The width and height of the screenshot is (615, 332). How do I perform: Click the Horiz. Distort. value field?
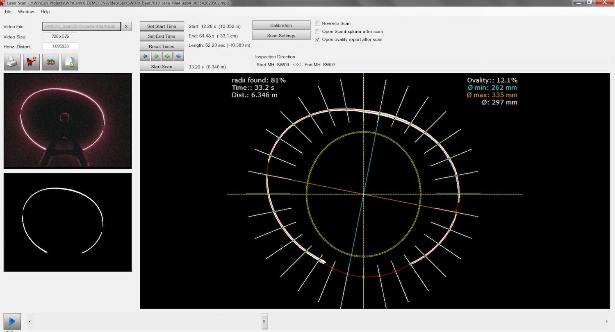60,47
